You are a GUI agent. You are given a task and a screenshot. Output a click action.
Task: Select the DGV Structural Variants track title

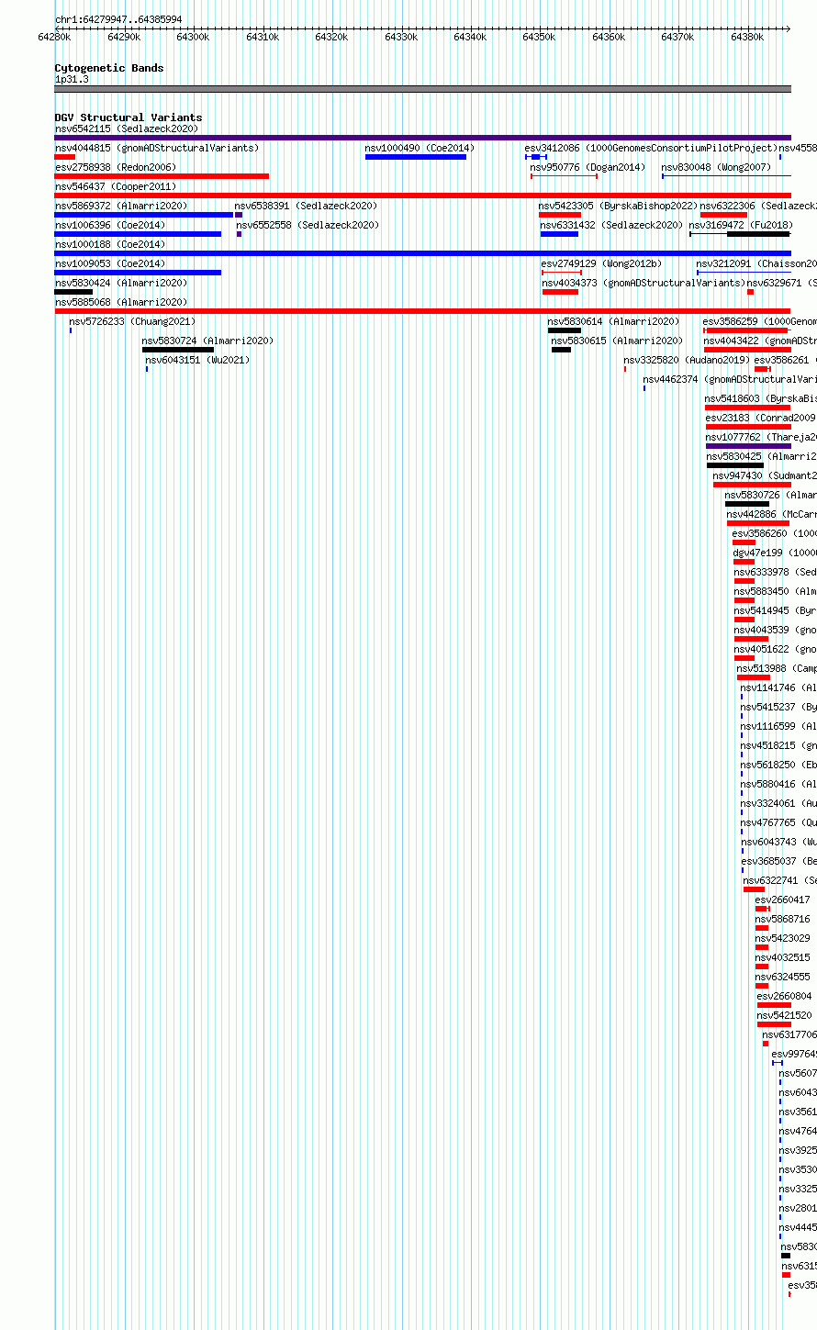pyautogui.click(x=129, y=117)
